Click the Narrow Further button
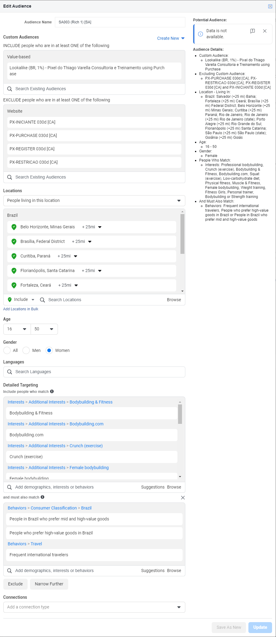 (49, 584)
